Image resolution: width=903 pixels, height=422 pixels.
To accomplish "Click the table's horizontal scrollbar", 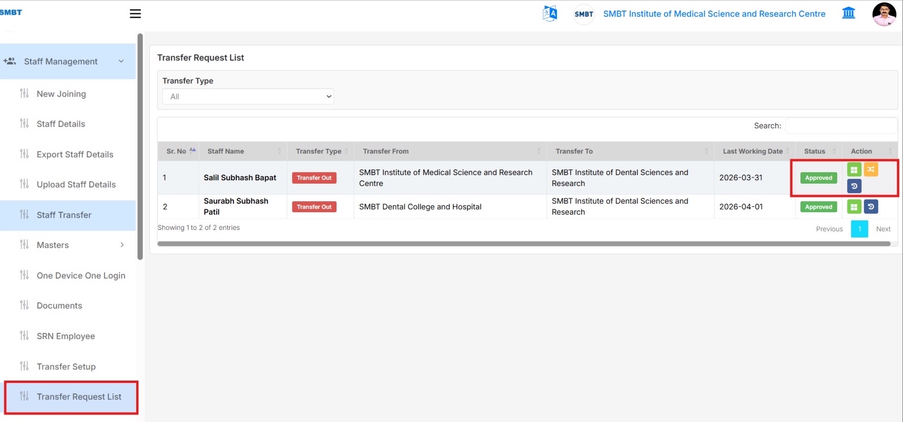I will pyautogui.click(x=524, y=244).
